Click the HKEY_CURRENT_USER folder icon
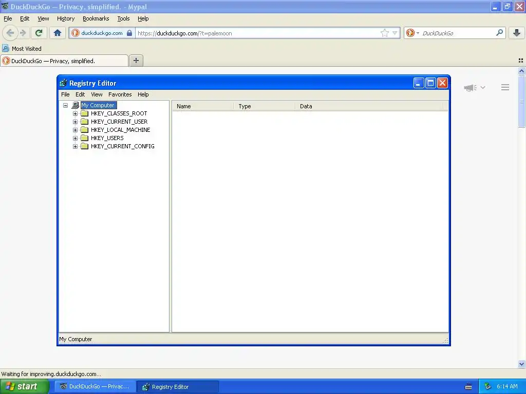Image resolution: width=526 pixels, height=394 pixels. click(85, 122)
